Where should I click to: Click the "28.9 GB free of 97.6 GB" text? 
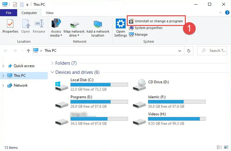coord(89,106)
